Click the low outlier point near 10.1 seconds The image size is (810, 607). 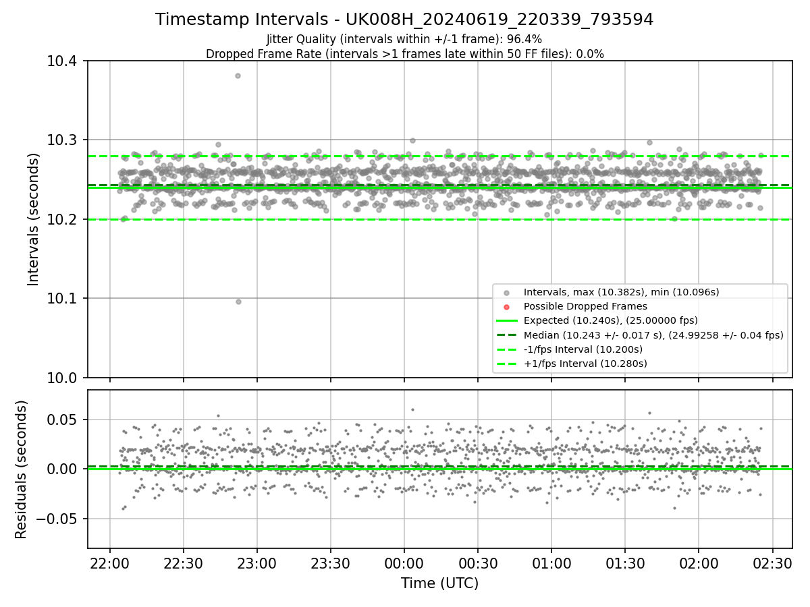[x=238, y=301]
